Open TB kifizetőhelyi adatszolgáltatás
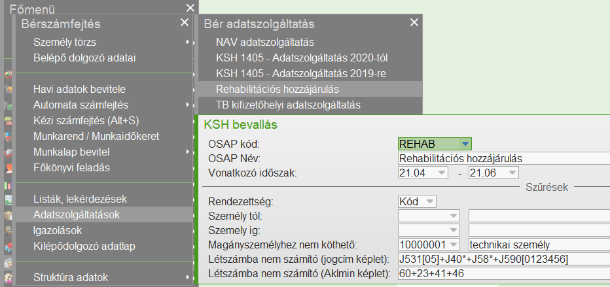Viewport: 610px width, 287px height. tap(310, 105)
